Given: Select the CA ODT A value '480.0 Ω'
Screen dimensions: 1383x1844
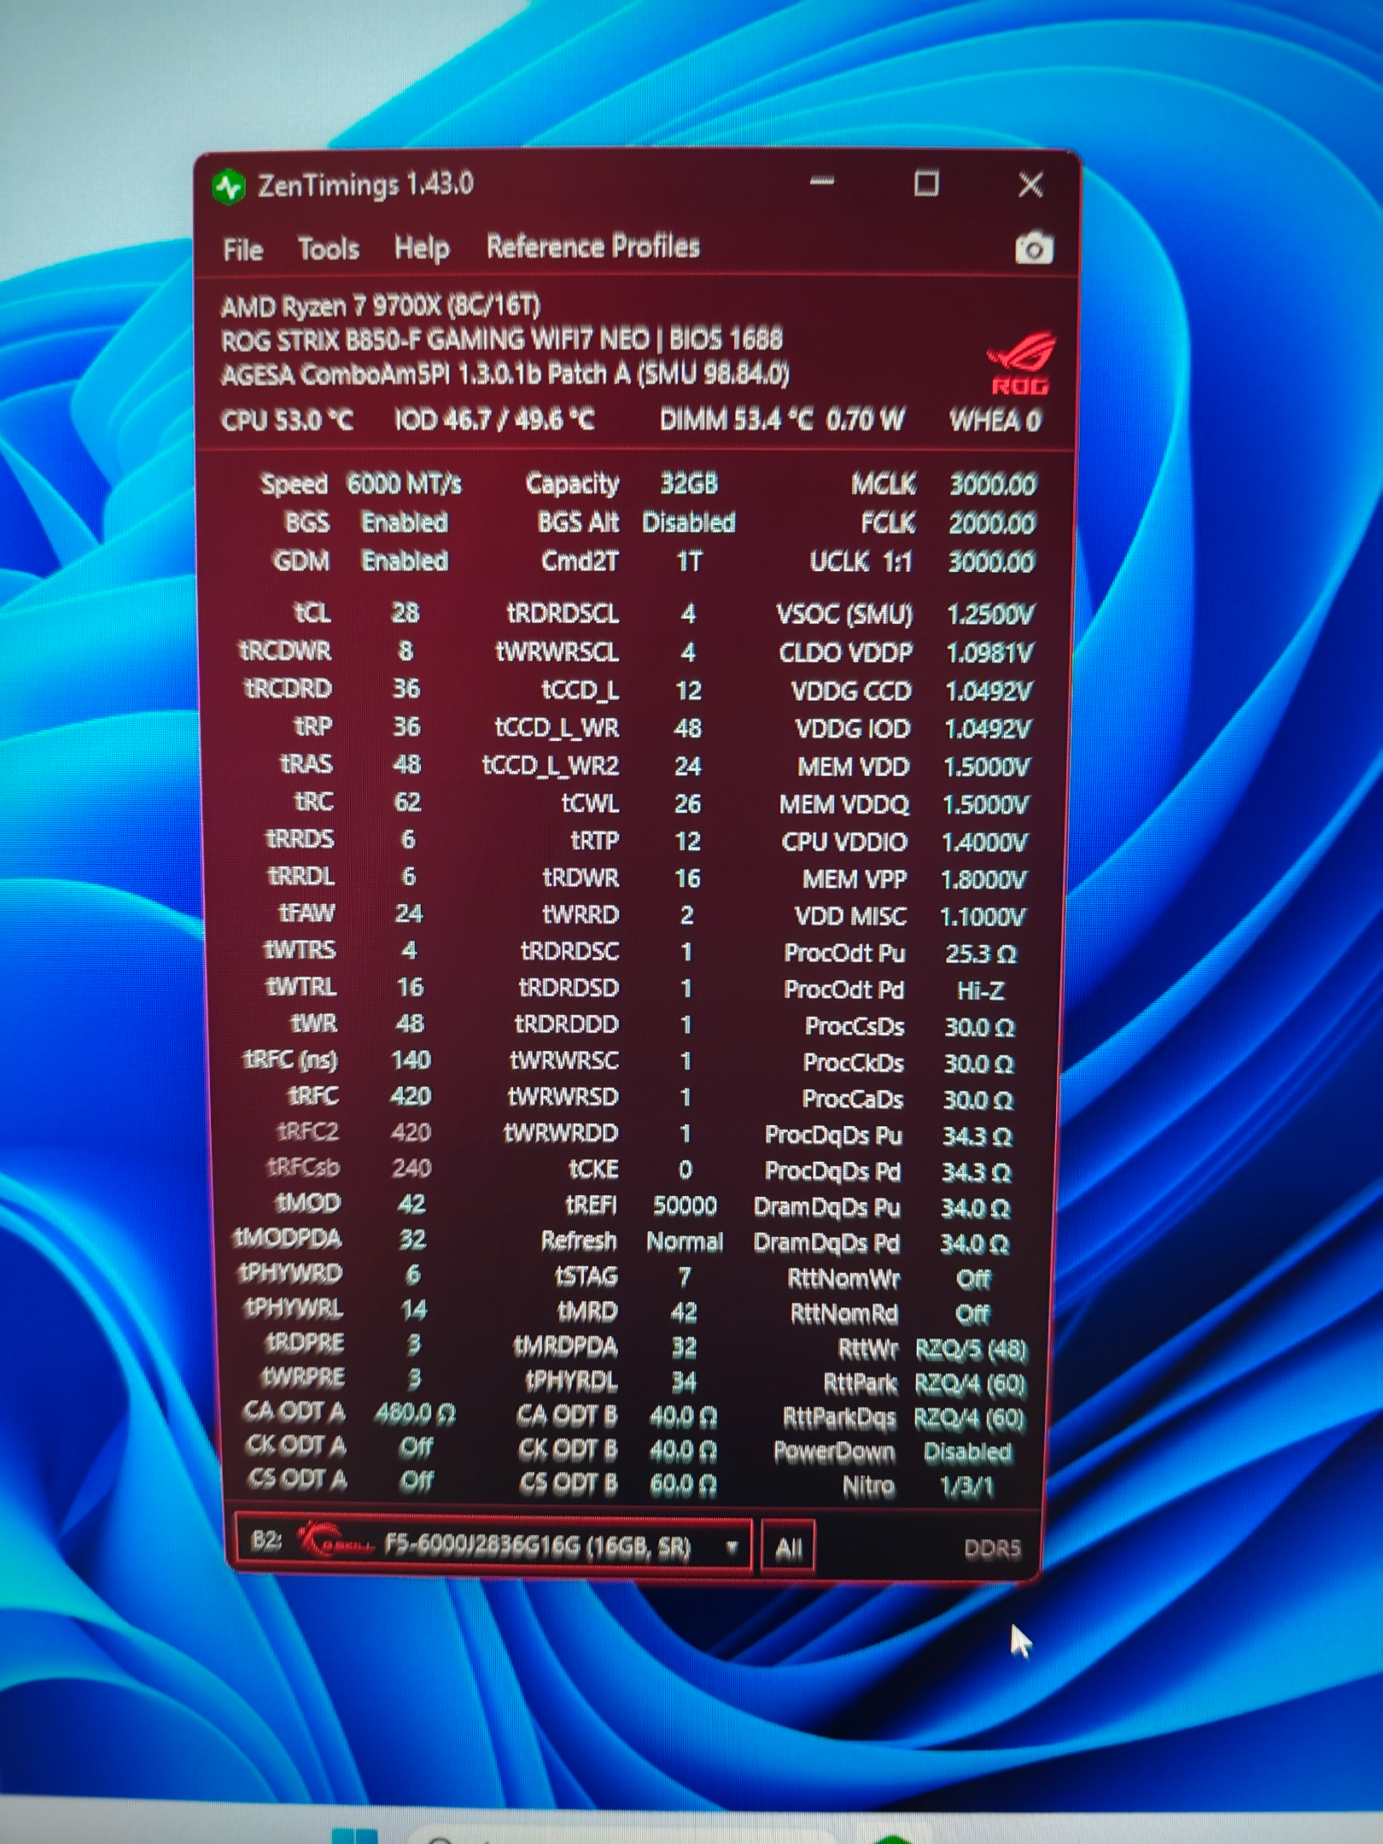Looking at the screenshot, I should pyautogui.click(x=415, y=1414).
